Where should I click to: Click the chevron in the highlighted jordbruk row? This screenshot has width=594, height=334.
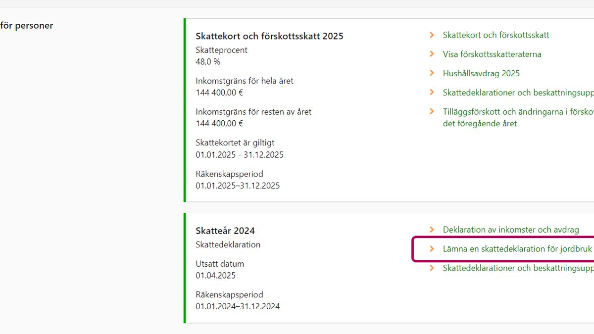(432, 249)
